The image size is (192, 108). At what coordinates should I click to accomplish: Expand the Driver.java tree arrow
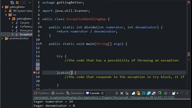coord(13,31)
